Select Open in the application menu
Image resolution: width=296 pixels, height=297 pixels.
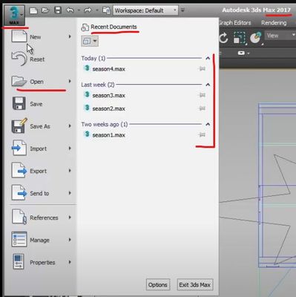point(42,82)
